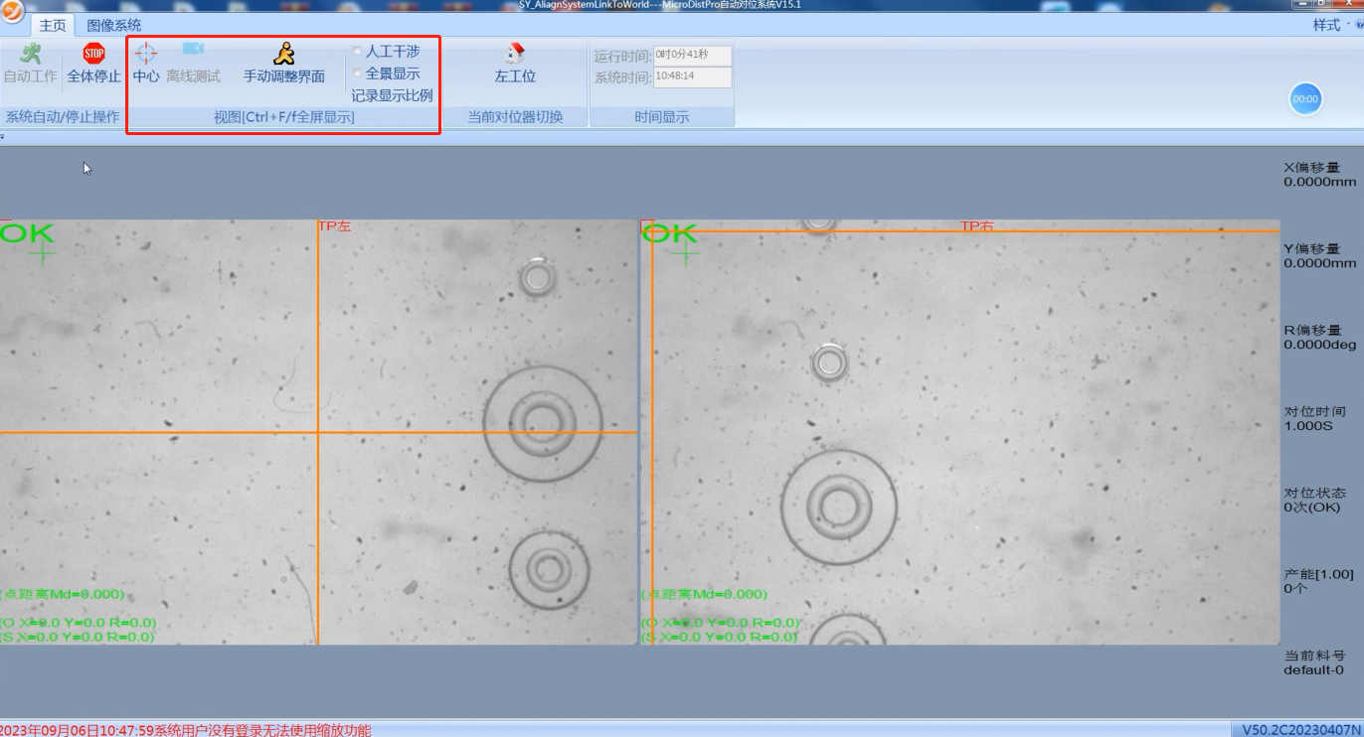This screenshot has height=737, width=1364.
Task: Select the 离线测试 camera icon
Action: tap(193, 50)
